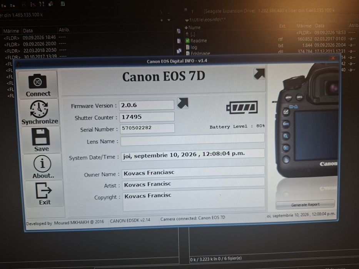Sort right panel by Mărime column
The width and height of the screenshot is (359, 269).
pyautogui.click(x=304, y=26)
